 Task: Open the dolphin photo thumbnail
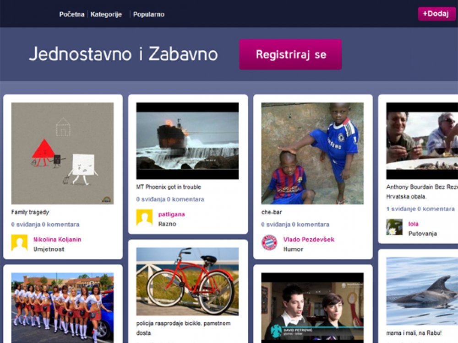[x=422, y=291]
